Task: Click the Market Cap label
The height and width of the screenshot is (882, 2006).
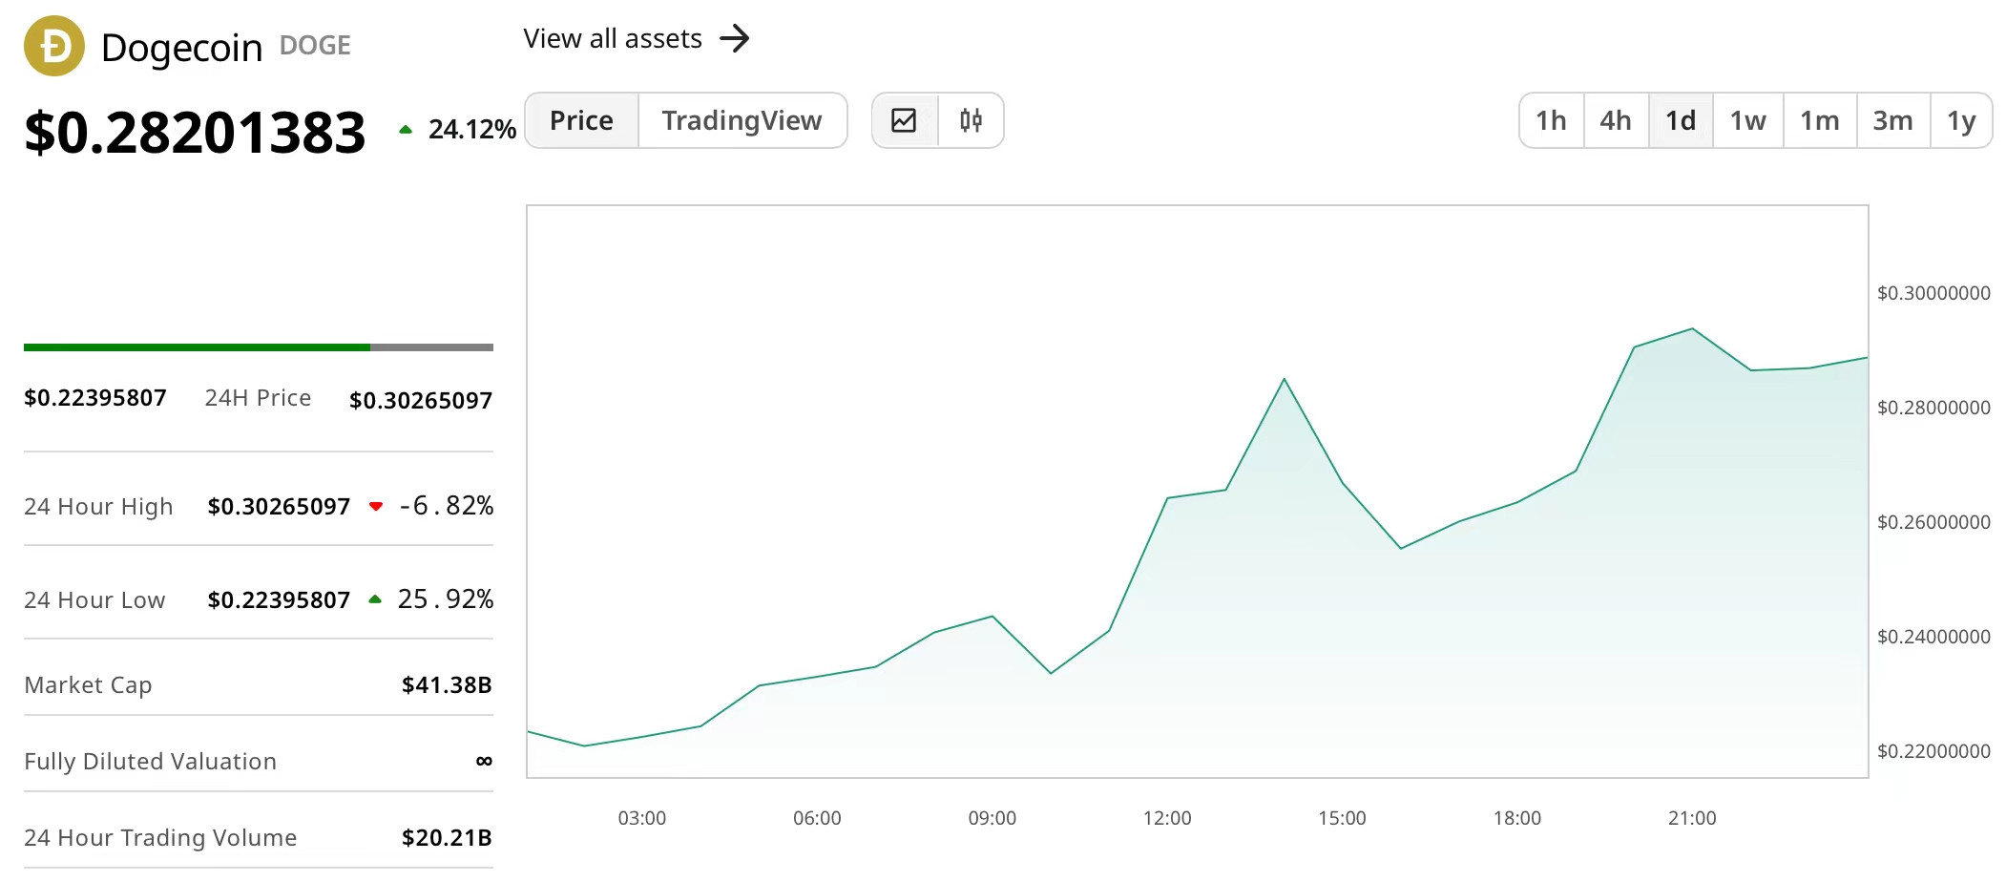Action: pyautogui.click(x=88, y=685)
